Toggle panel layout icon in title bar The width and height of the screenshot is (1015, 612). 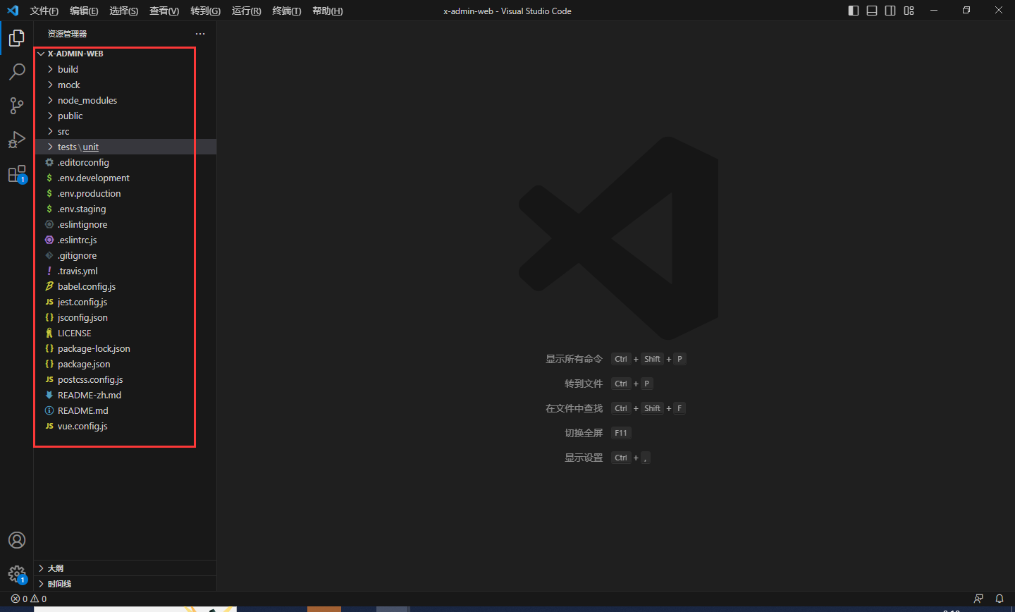872,11
